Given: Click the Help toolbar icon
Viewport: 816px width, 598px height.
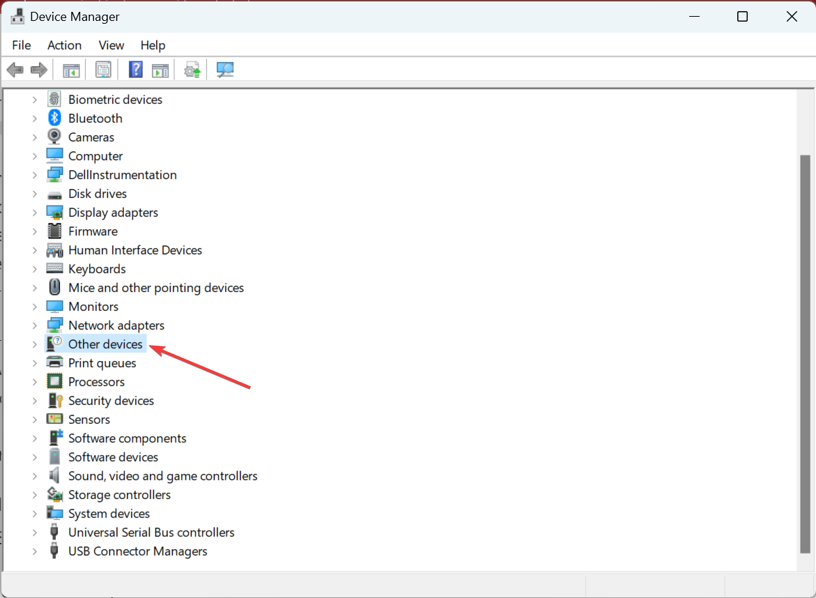Looking at the screenshot, I should 136,70.
